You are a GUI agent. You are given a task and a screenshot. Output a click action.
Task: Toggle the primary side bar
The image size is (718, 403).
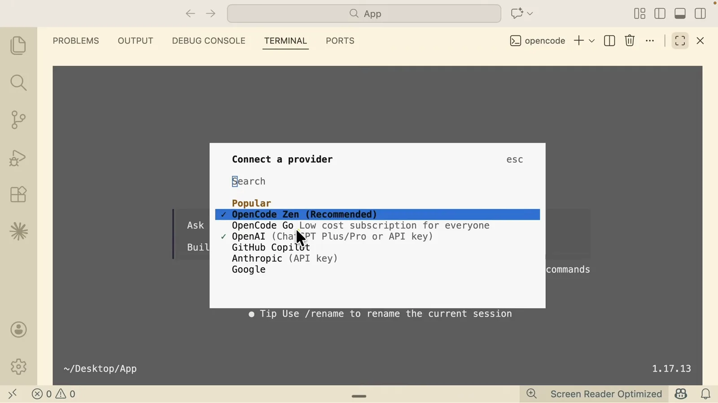click(x=660, y=13)
